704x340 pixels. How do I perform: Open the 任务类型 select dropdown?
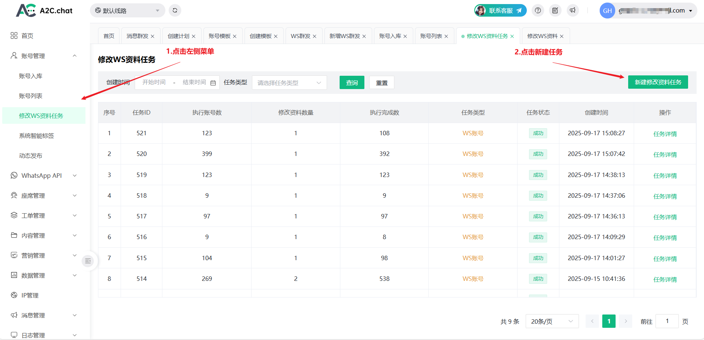(x=289, y=83)
